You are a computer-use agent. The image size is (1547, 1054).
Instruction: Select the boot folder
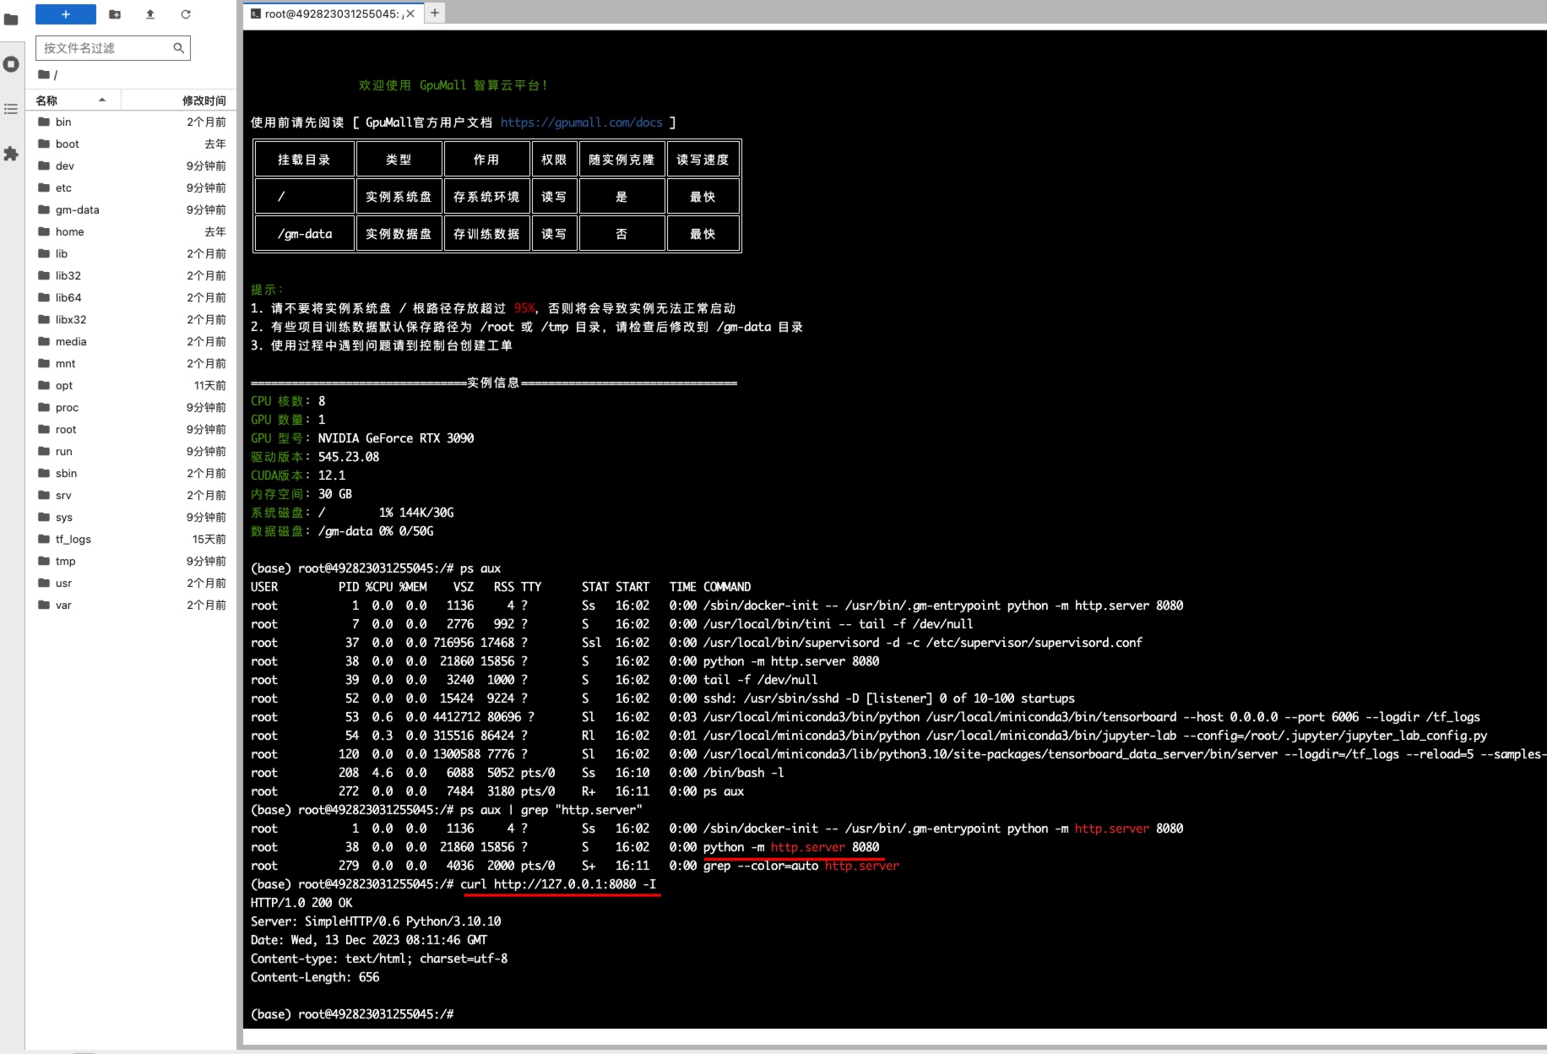[x=132, y=144]
